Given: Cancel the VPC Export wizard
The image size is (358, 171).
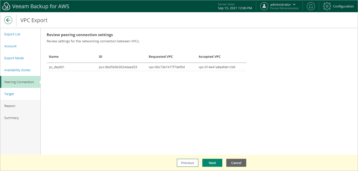Looking at the screenshot, I should (x=236, y=163).
